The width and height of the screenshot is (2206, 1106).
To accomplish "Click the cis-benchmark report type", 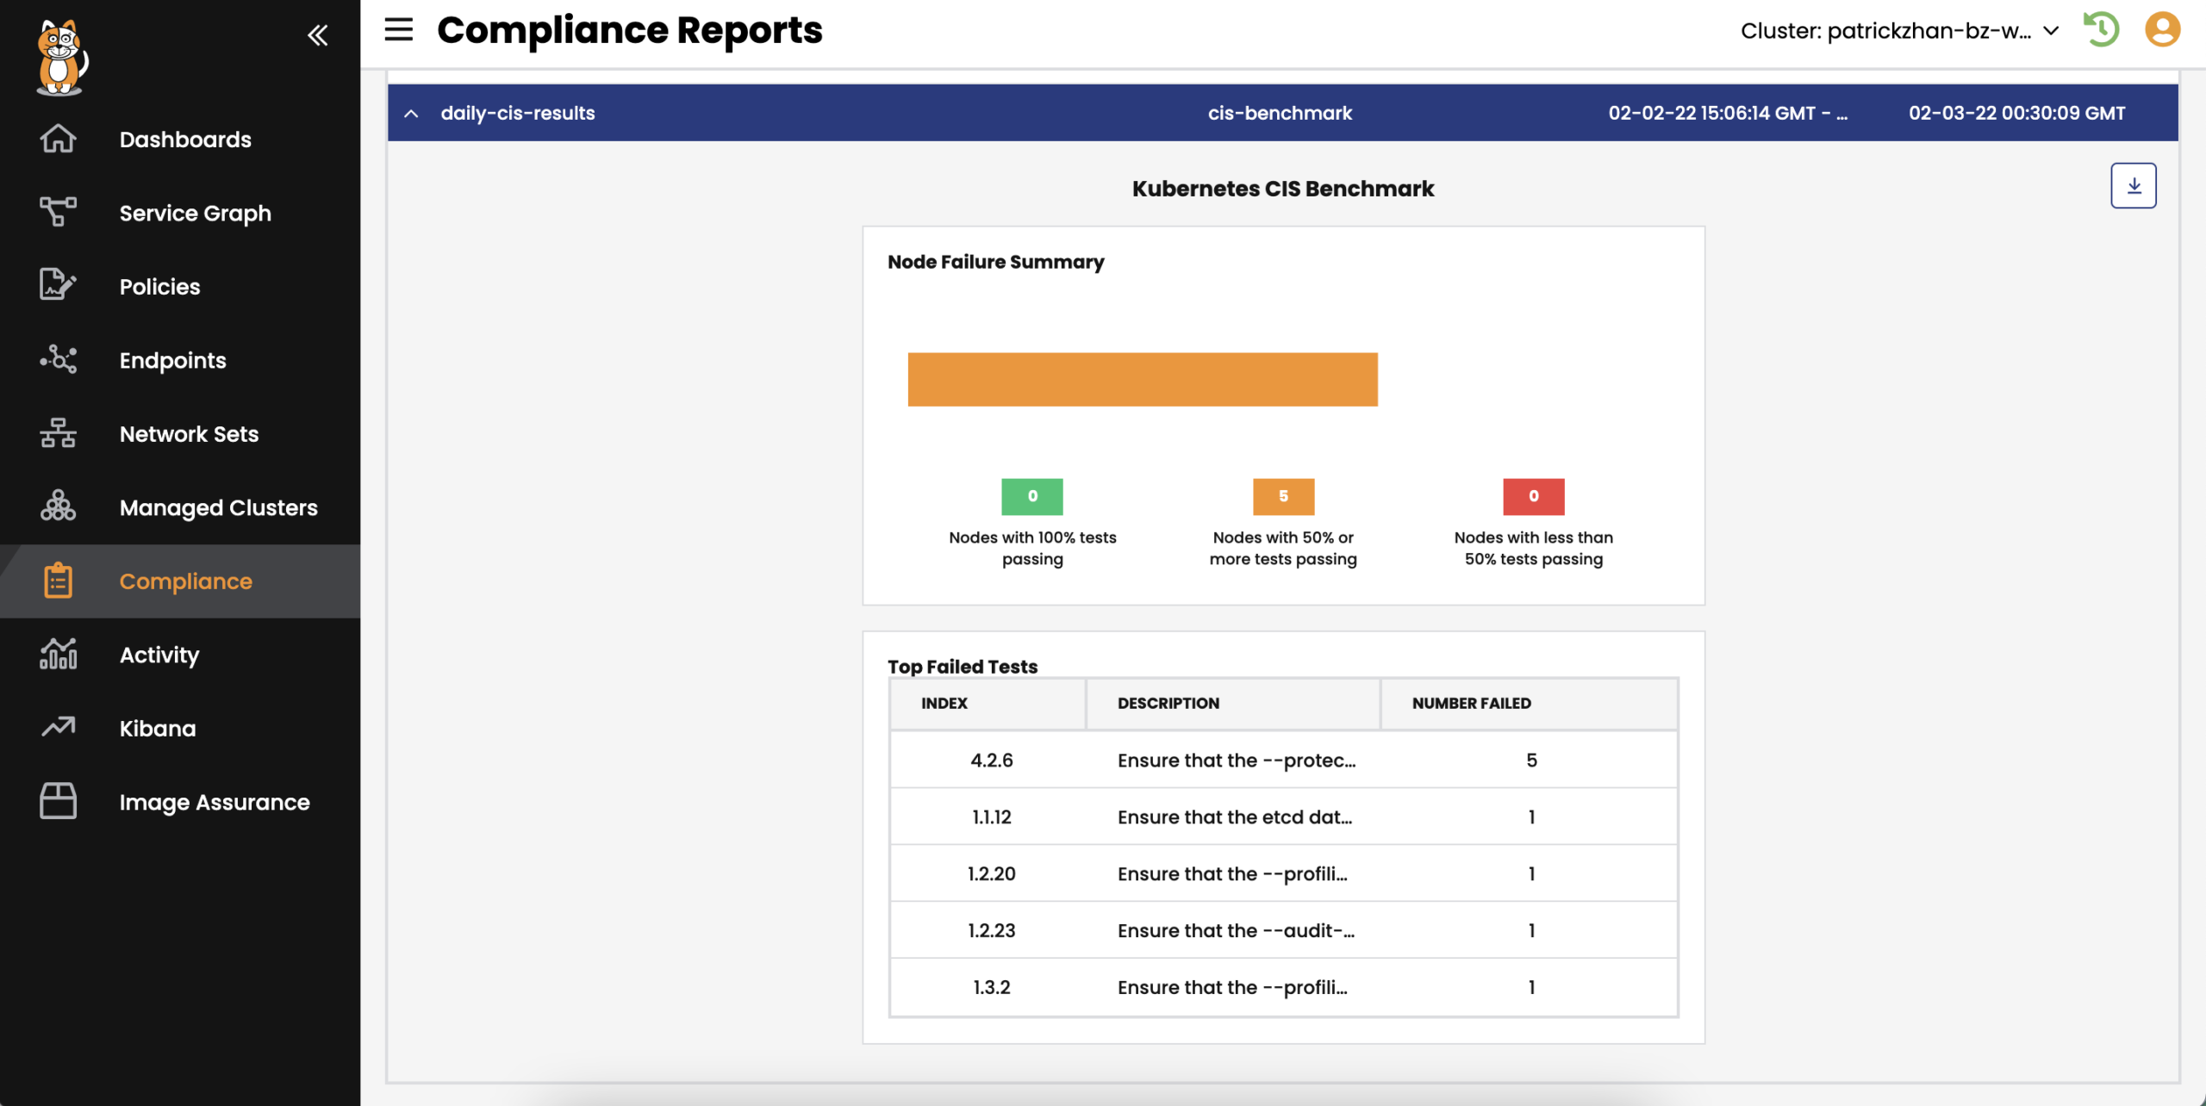I will pos(1280,113).
